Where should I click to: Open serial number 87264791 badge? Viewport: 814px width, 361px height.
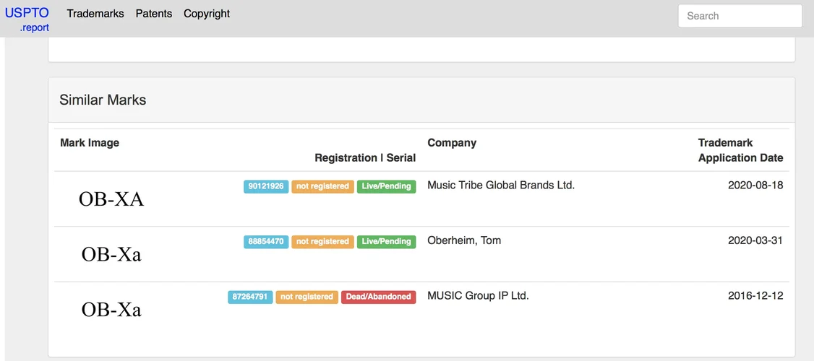[250, 297]
